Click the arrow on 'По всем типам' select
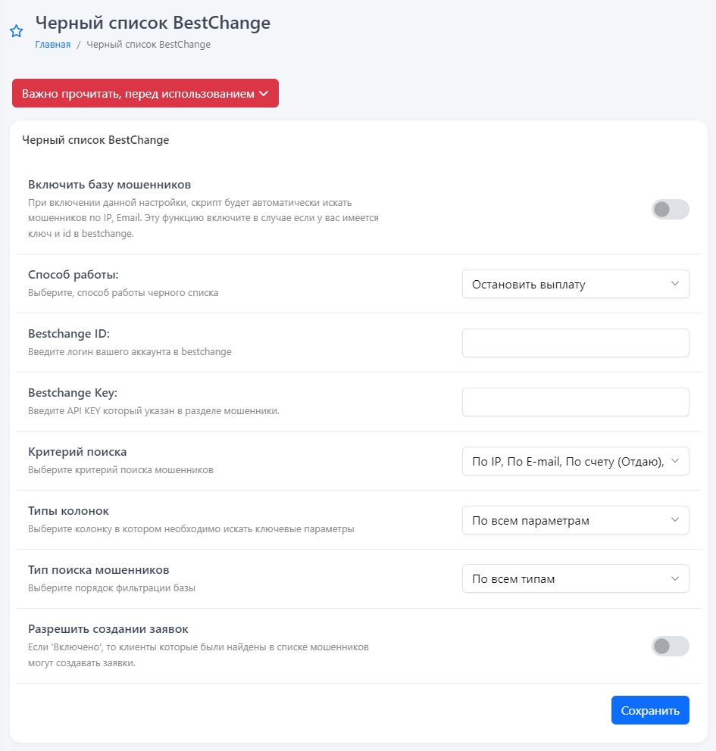Screen dimensions: 716x751 [x=675, y=579]
